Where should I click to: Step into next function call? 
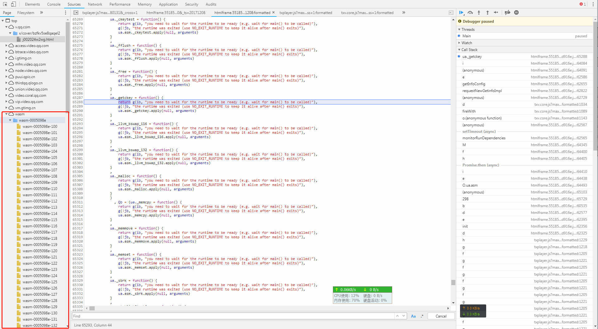click(x=479, y=12)
